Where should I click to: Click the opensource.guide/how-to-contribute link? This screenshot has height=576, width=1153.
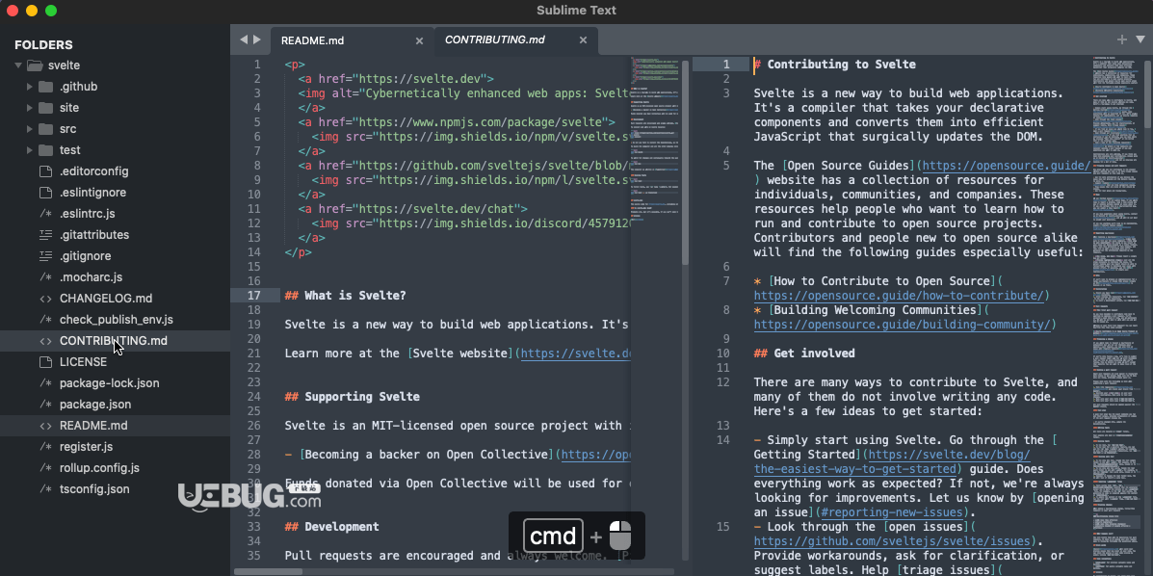(899, 296)
